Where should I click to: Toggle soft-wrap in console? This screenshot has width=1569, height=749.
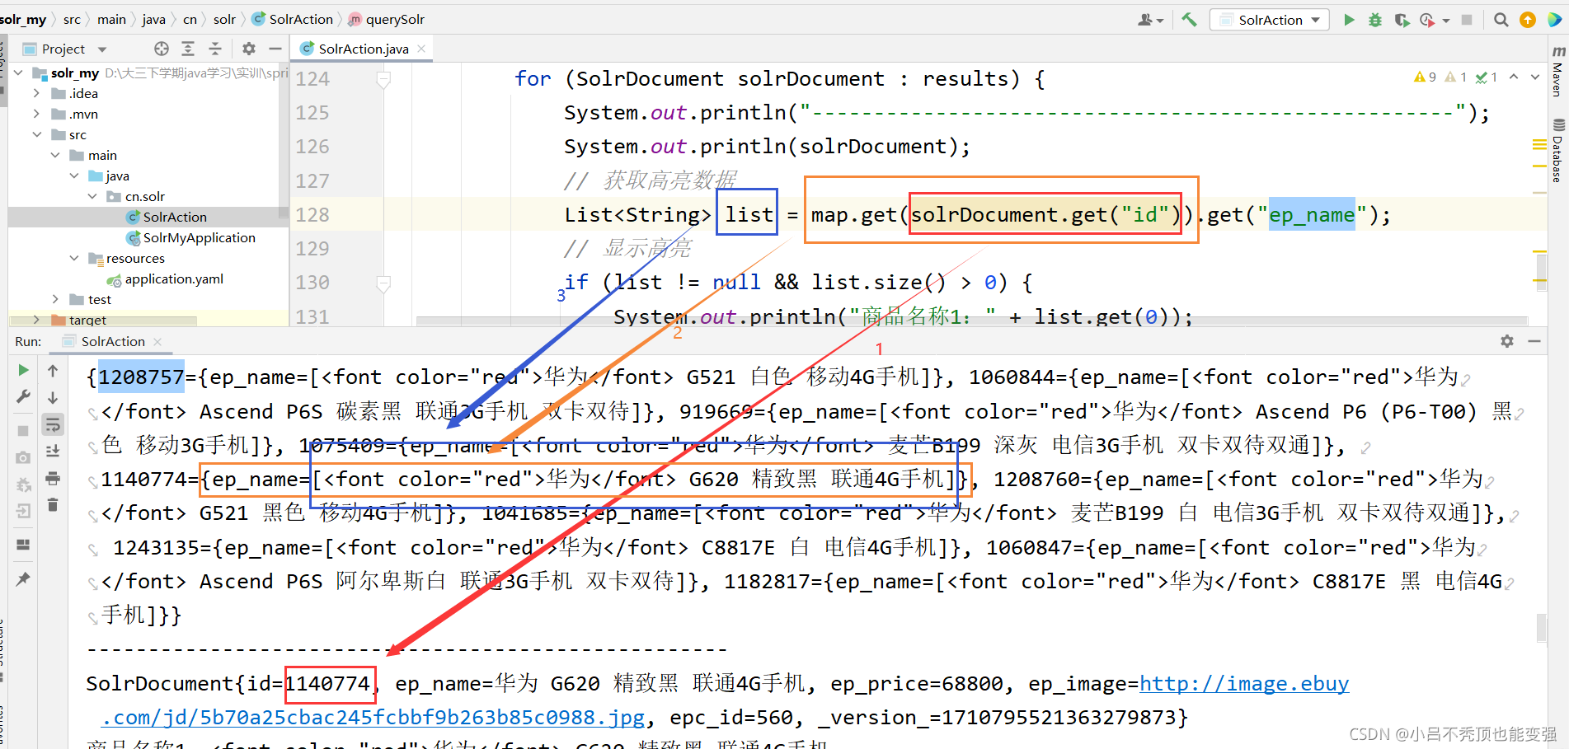click(53, 424)
